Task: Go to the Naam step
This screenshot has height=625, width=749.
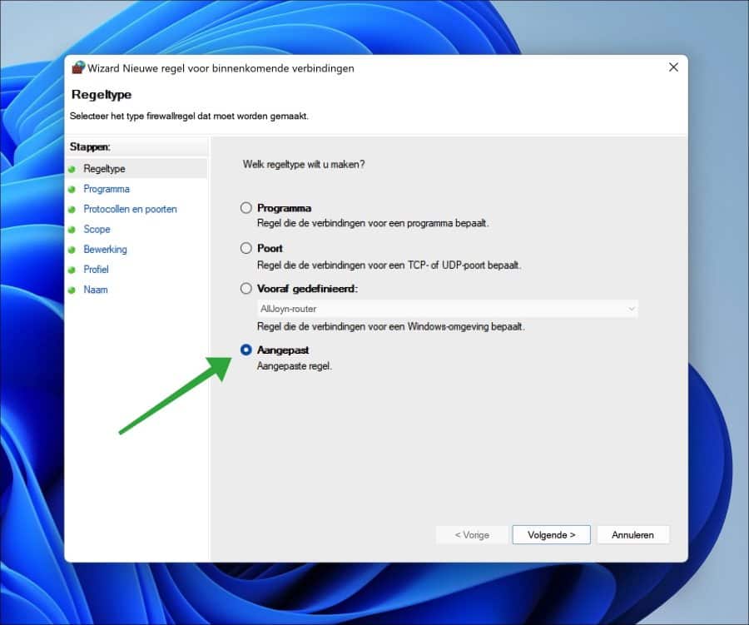Action: pyautogui.click(x=96, y=290)
